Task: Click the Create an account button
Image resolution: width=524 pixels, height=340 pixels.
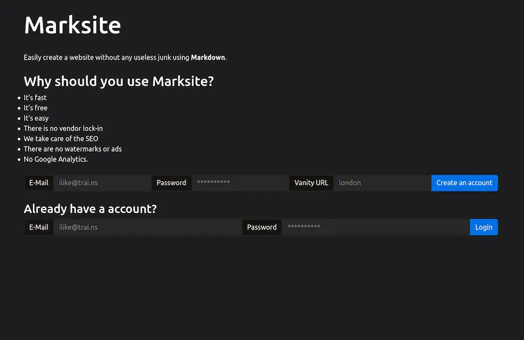Action: tap(464, 183)
